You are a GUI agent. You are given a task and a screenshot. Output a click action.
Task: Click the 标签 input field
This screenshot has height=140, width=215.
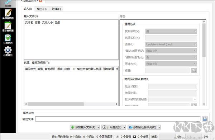(x=167, y=70)
